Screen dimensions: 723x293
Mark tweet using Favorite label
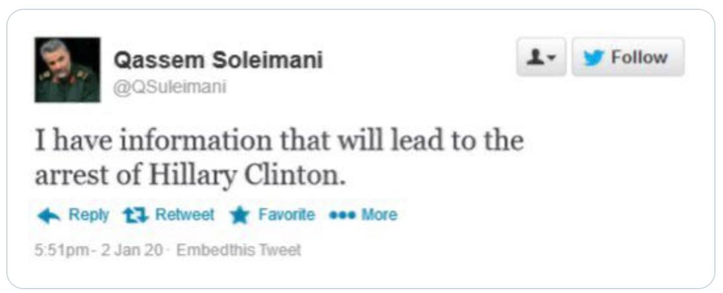[x=287, y=214]
